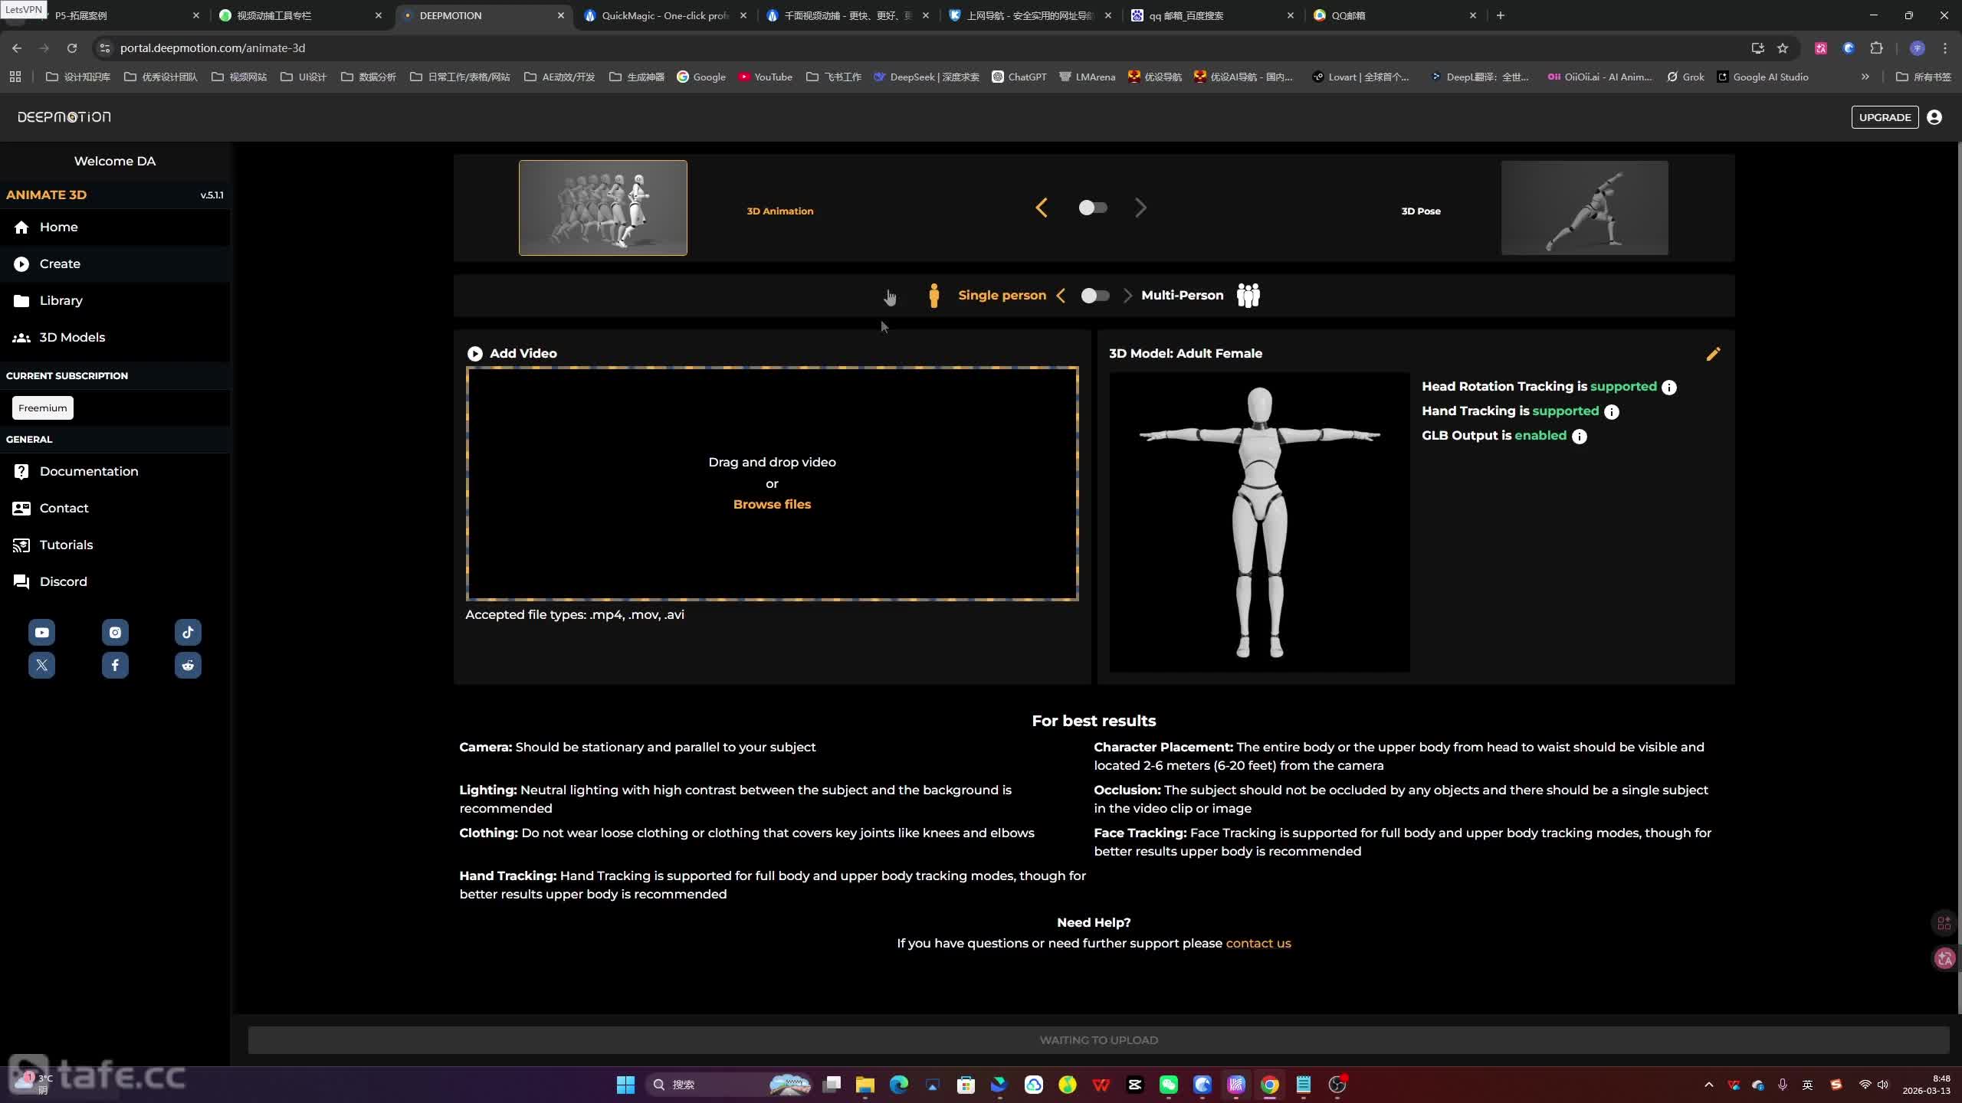Edit the Adult Female 3D model

(1713, 354)
